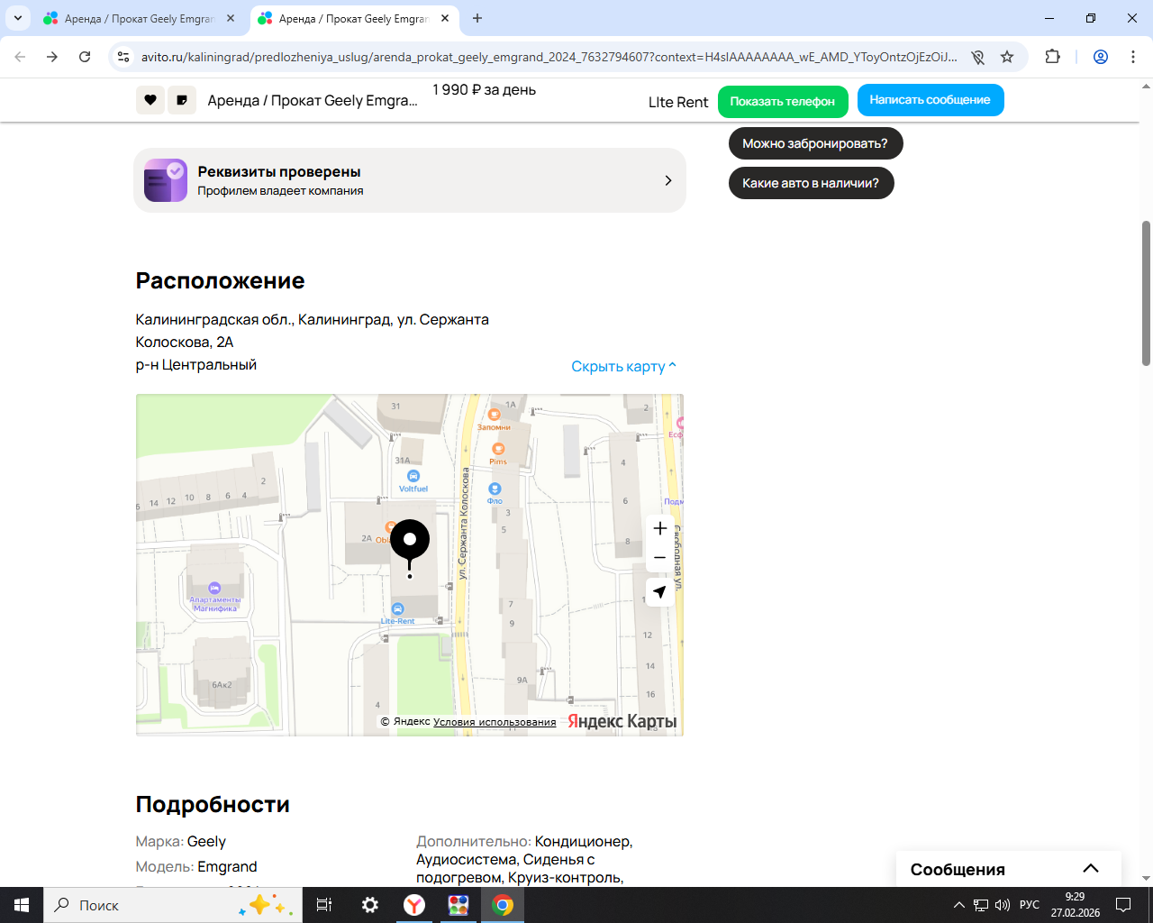Click the 'р-н Центральный' district text
The width and height of the screenshot is (1153, 923).
click(x=196, y=365)
